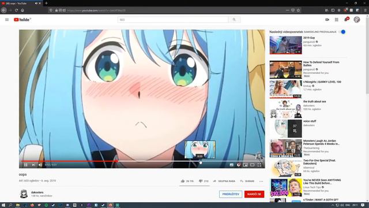This screenshot has height=208, width=369.
Task: Focus the YouTube search field
Action: [173, 20]
